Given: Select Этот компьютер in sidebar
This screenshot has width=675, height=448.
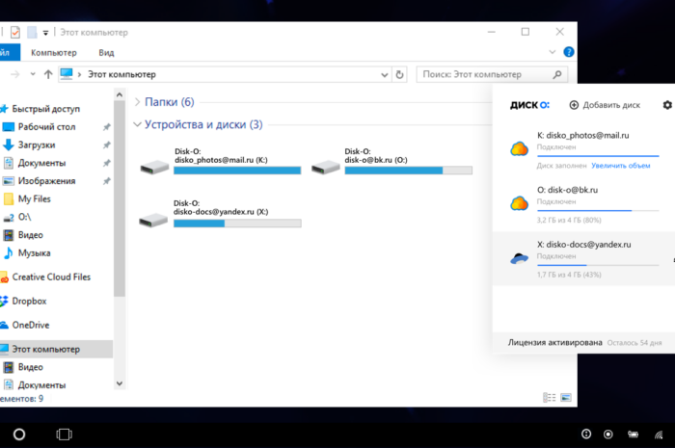Looking at the screenshot, I should pyautogui.click(x=56, y=349).
